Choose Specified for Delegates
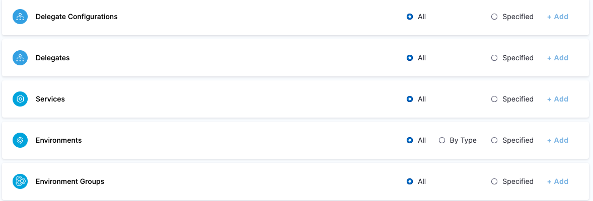 point(494,58)
